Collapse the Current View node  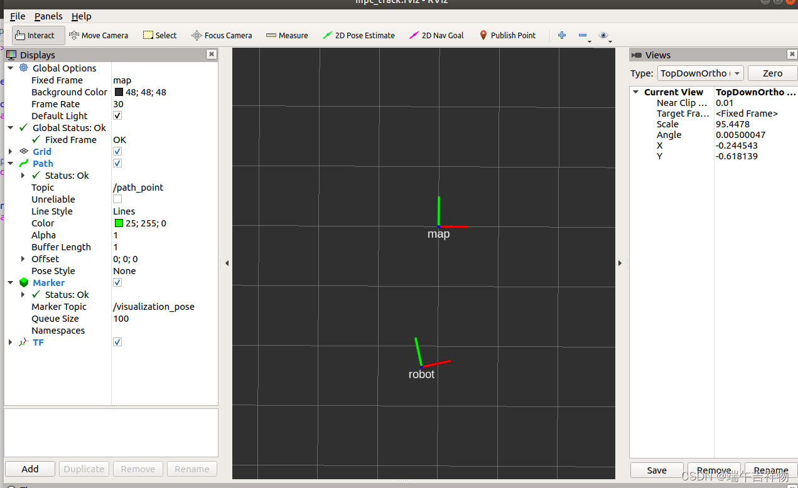(637, 92)
